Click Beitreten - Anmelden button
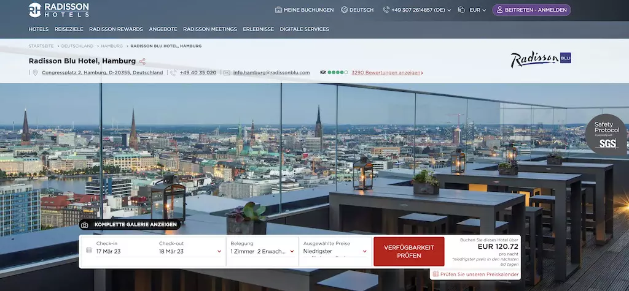This screenshot has width=629, height=291. pos(531,10)
